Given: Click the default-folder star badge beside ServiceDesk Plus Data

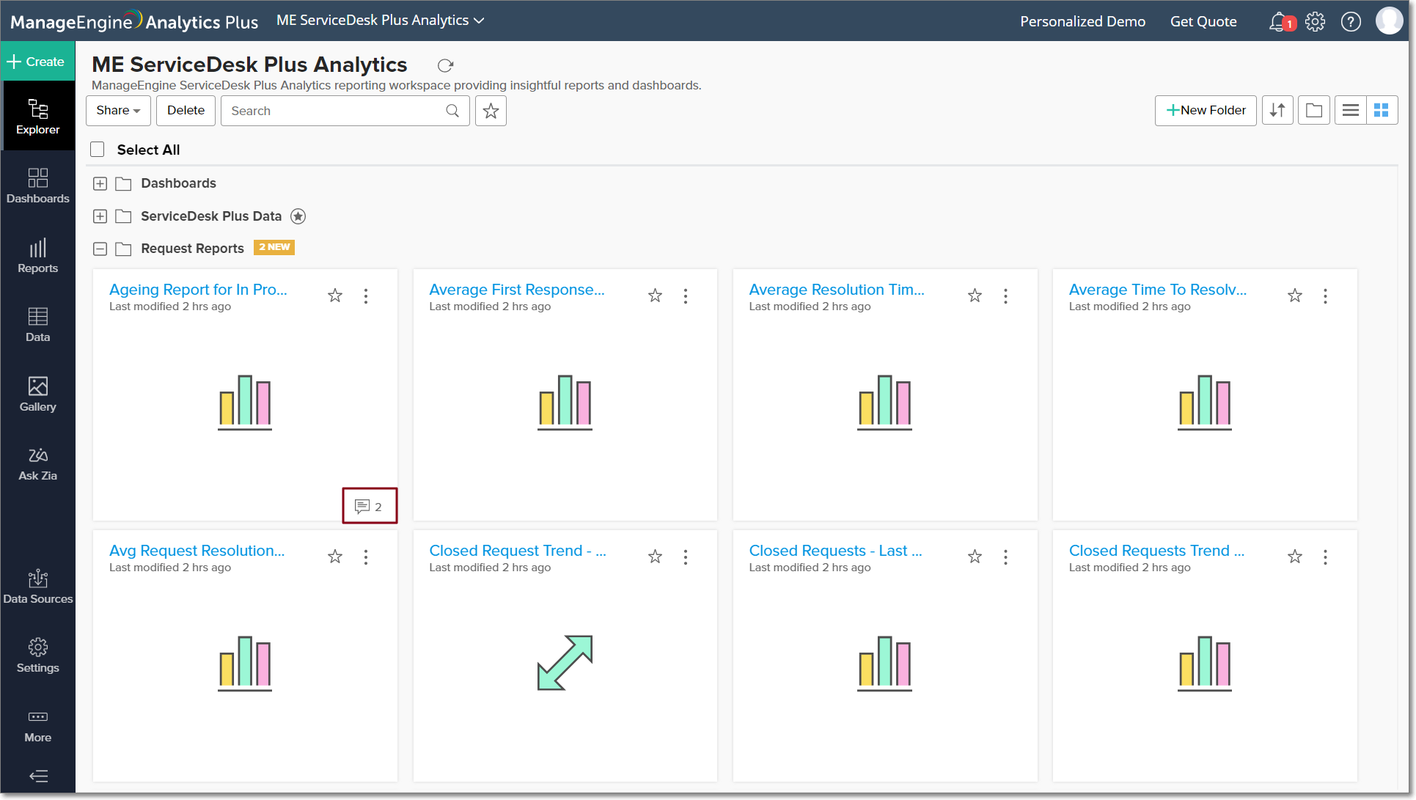Looking at the screenshot, I should (x=298, y=216).
